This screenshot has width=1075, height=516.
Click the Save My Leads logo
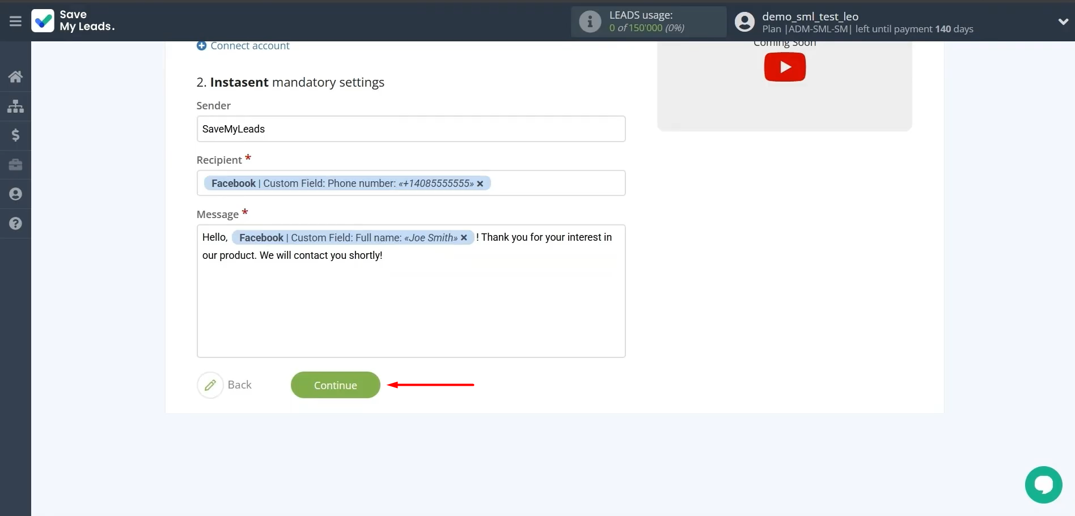pyautogui.click(x=73, y=21)
